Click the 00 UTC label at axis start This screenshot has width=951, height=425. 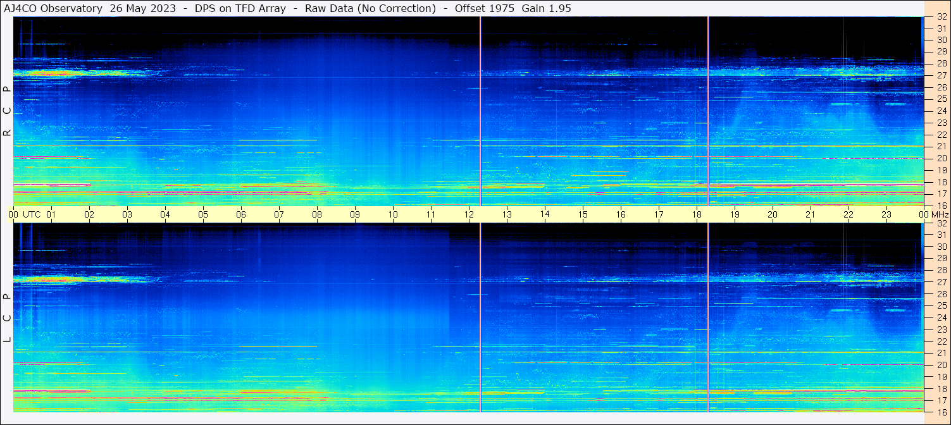click(x=24, y=214)
